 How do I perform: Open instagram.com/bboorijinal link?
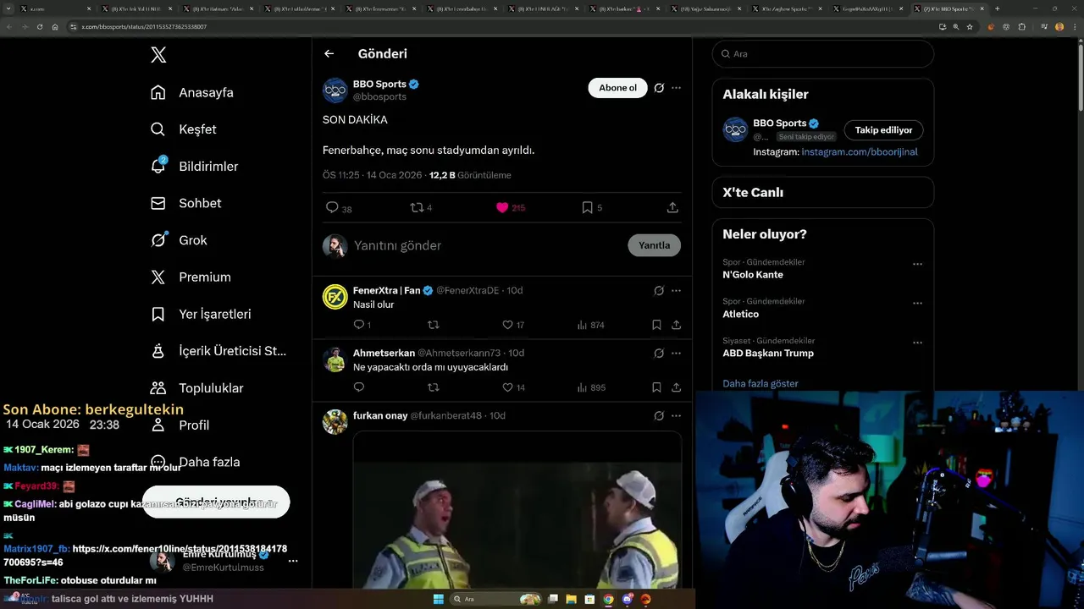coord(860,152)
